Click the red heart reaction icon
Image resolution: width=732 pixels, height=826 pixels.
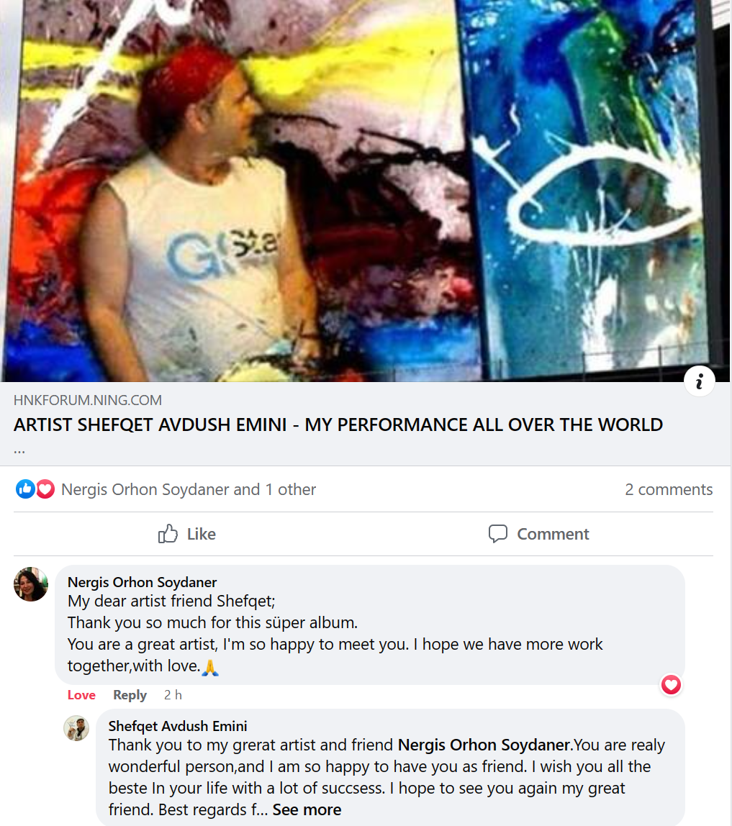click(45, 489)
